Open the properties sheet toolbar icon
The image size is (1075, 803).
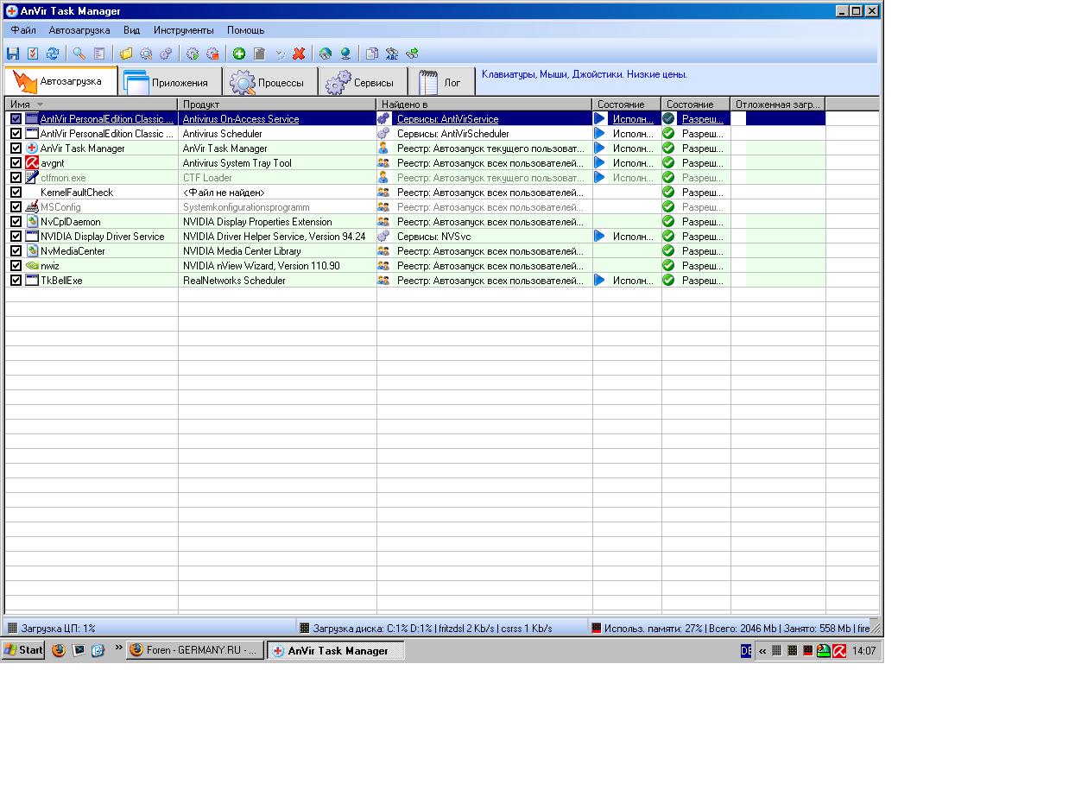(x=99, y=54)
